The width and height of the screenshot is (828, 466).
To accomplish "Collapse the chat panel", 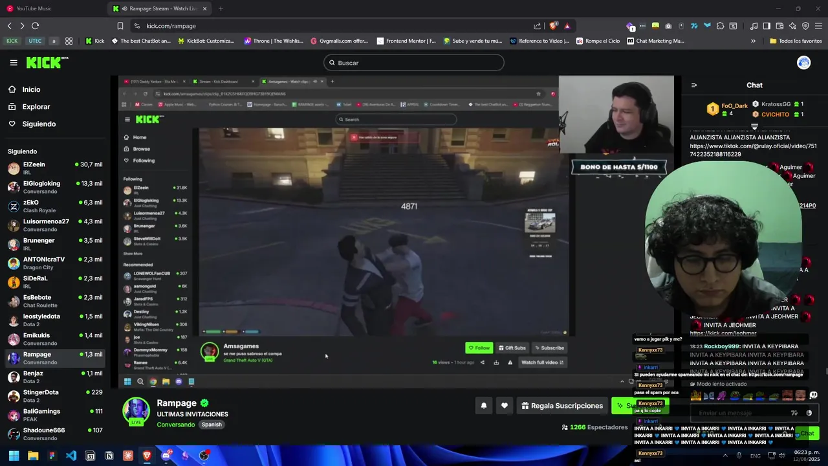I will point(694,85).
